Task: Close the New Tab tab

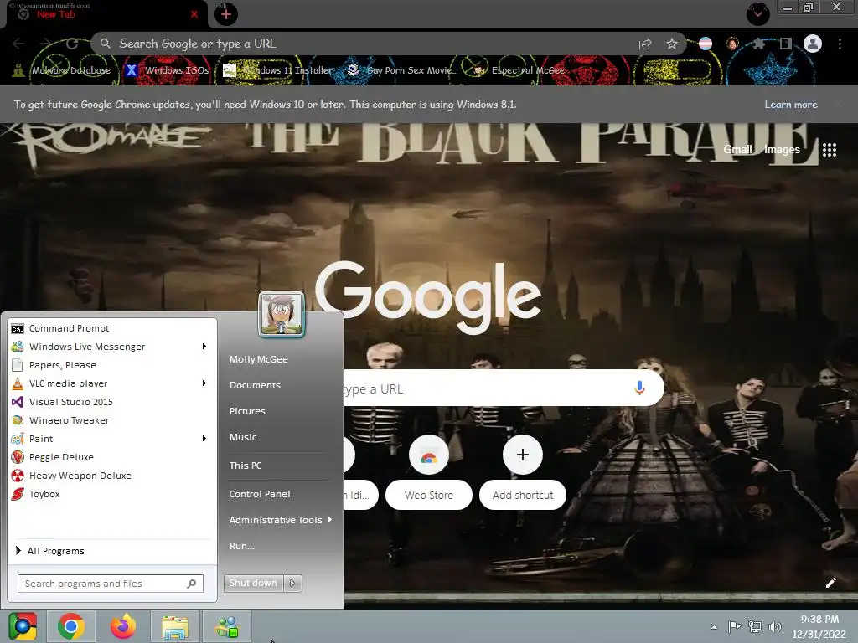Action: pos(194,14)
